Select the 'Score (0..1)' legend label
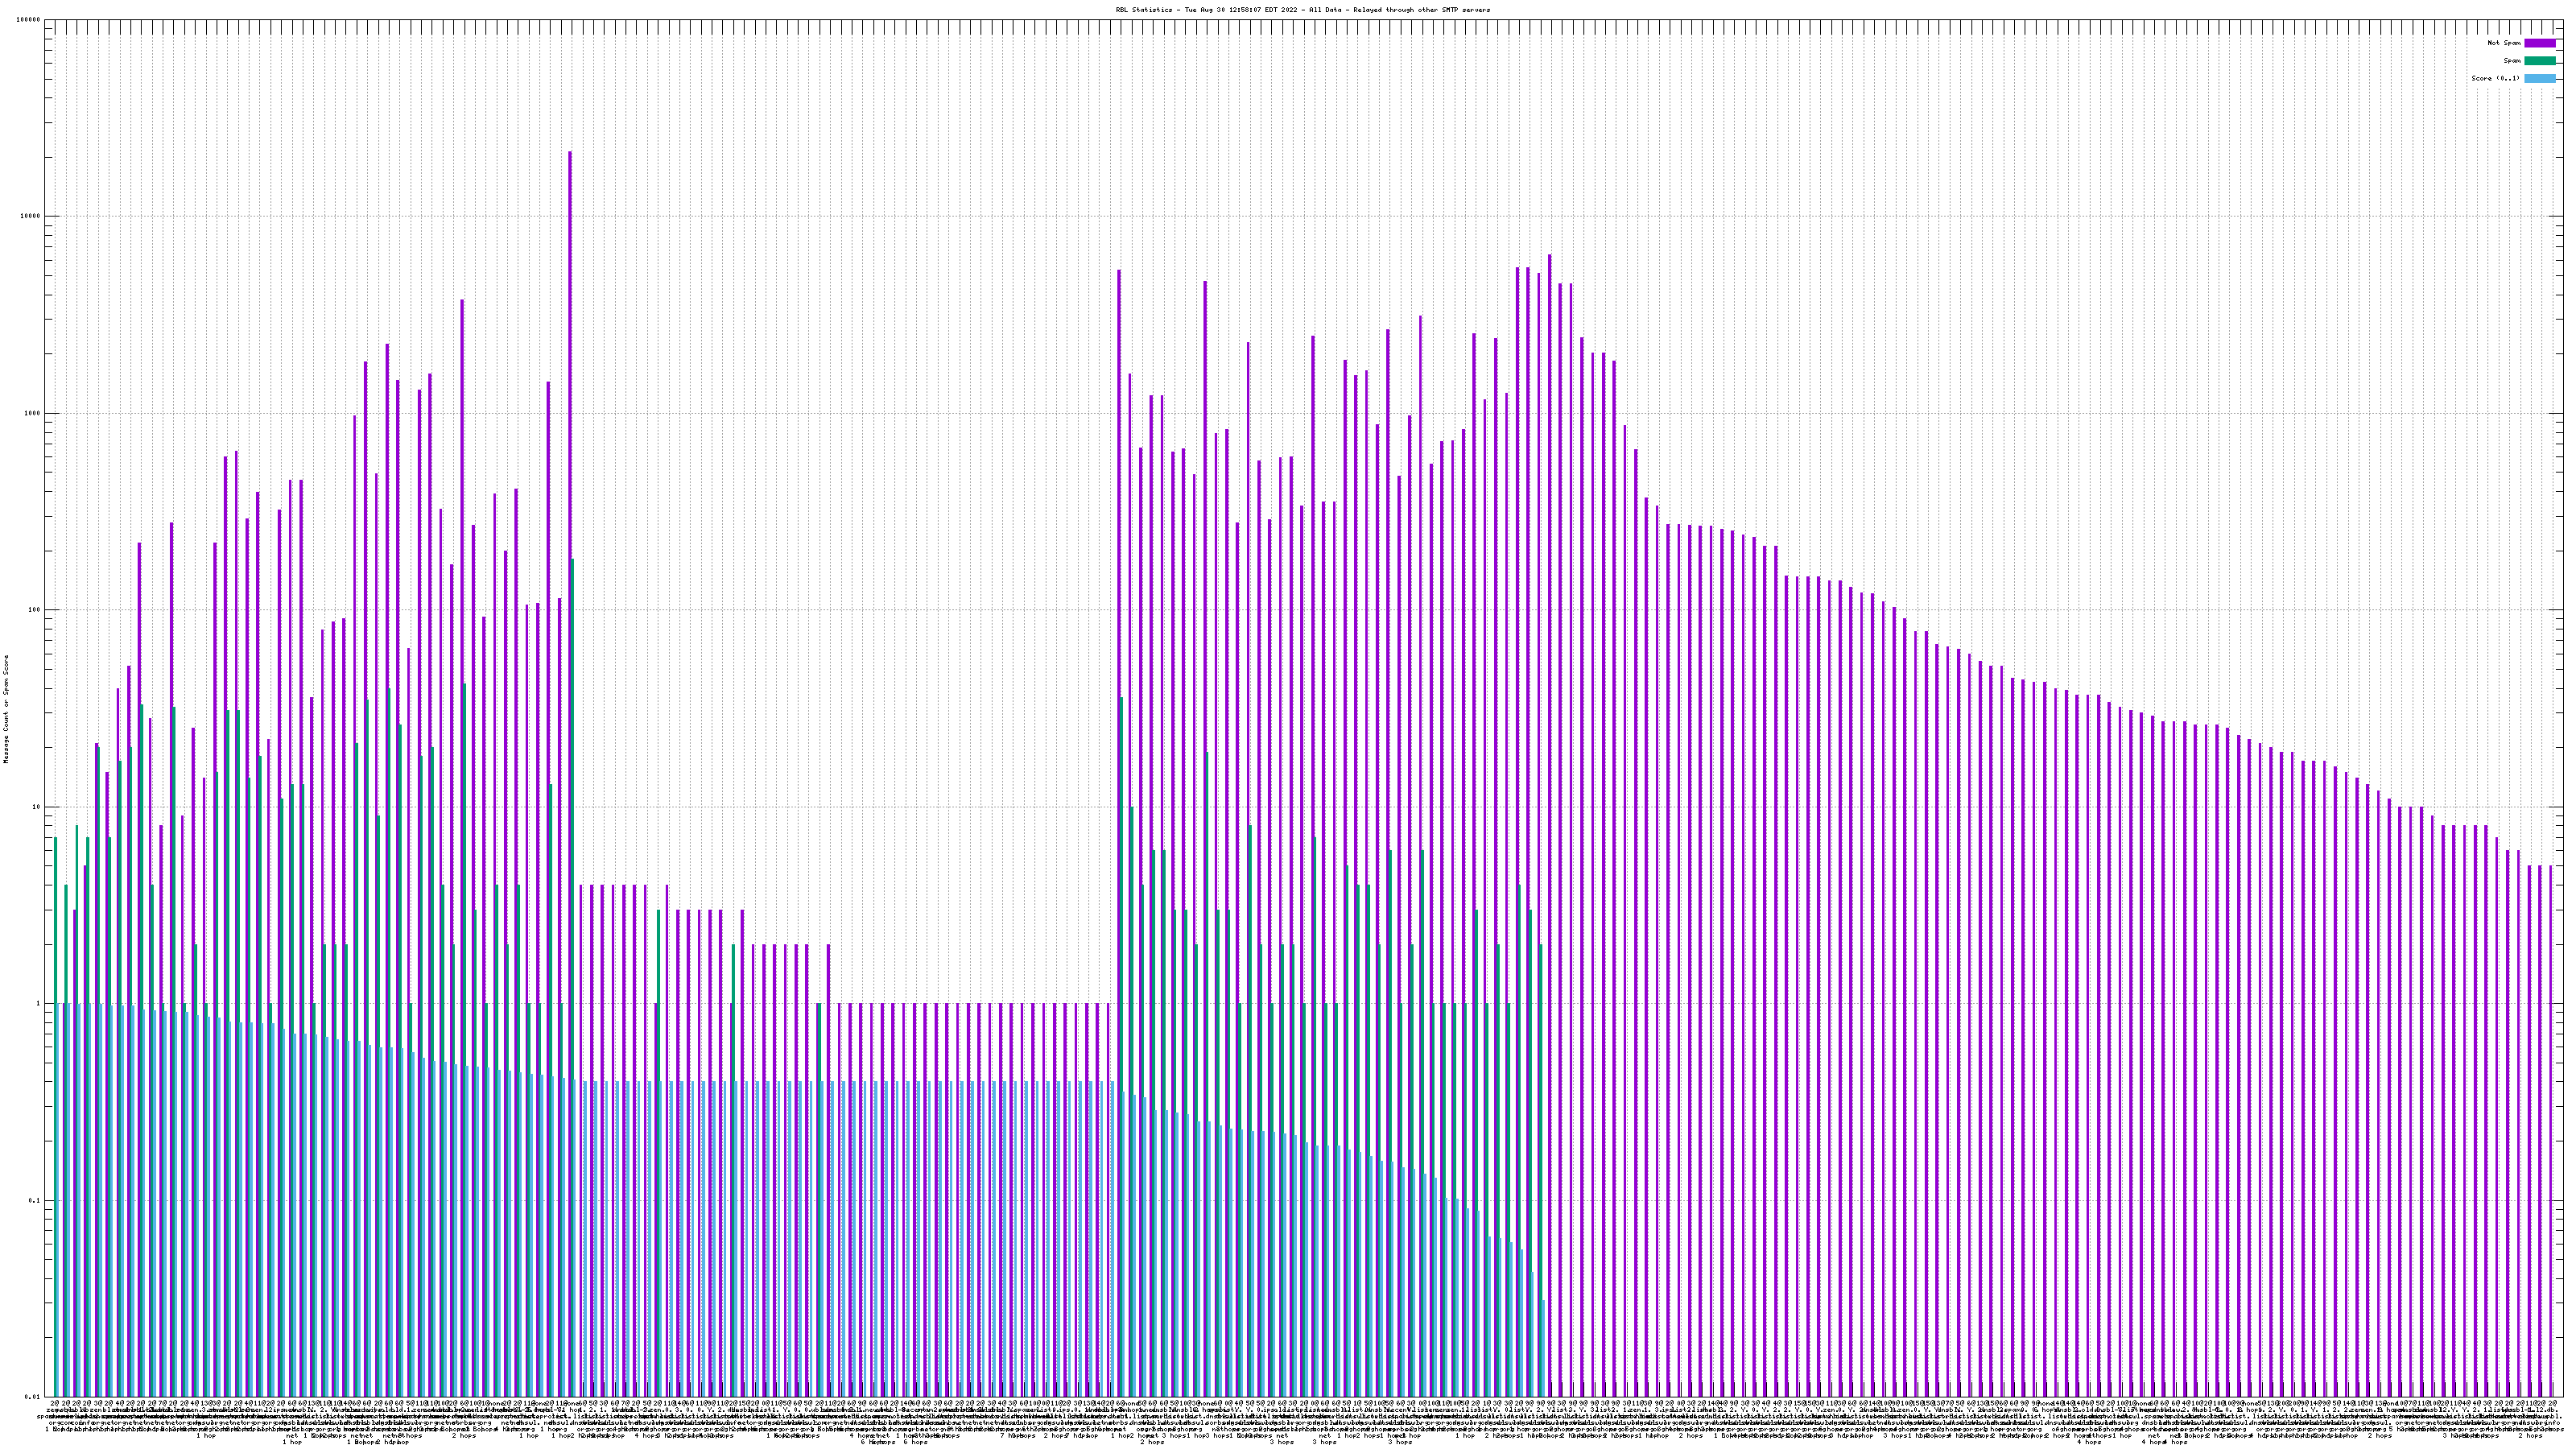Viewport: 2576px width, 1449px height. tap(2495, 78)
